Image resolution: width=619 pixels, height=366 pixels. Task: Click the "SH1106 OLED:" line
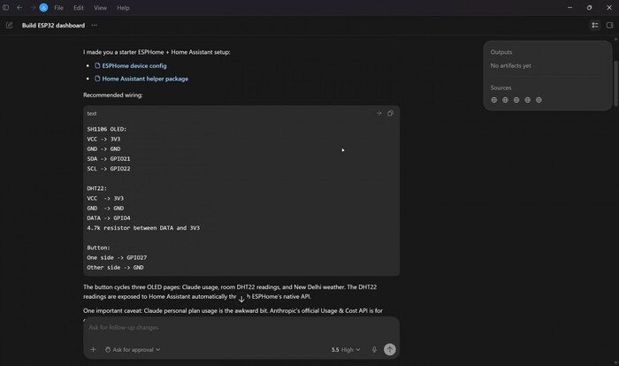tap(107, 129)
